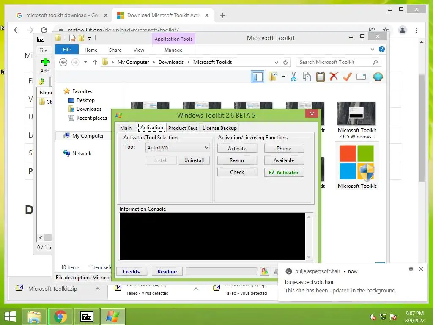Viewport: 433px width, 325px height.
Task: Select Network in navigation pane
Action: point(82,153)
